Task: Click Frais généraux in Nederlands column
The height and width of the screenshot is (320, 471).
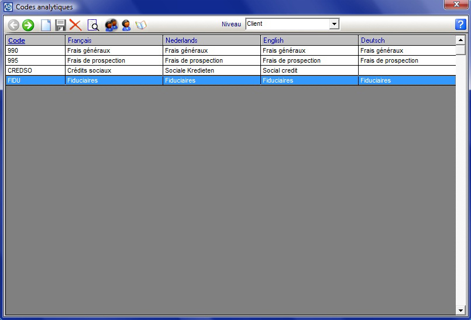Action: [x=212, y=50]
